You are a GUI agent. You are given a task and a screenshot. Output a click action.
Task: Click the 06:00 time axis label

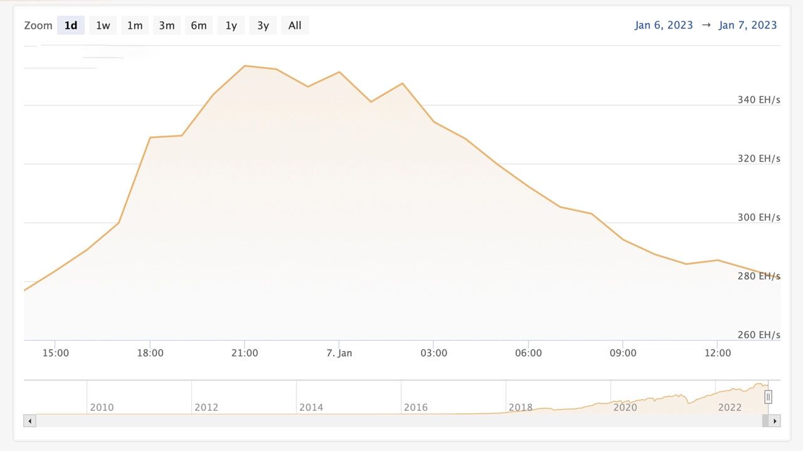click(x=529, y=353)
